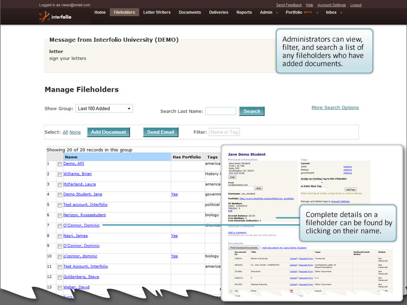Open fileholder Demo Student, Jane
Screen dimensions: 407x305
pos(83,194)
